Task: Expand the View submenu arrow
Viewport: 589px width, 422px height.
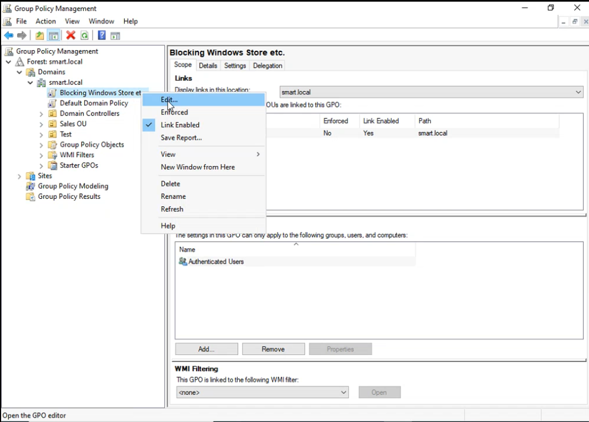Action: pyautogui.click(x=258, y=154)
